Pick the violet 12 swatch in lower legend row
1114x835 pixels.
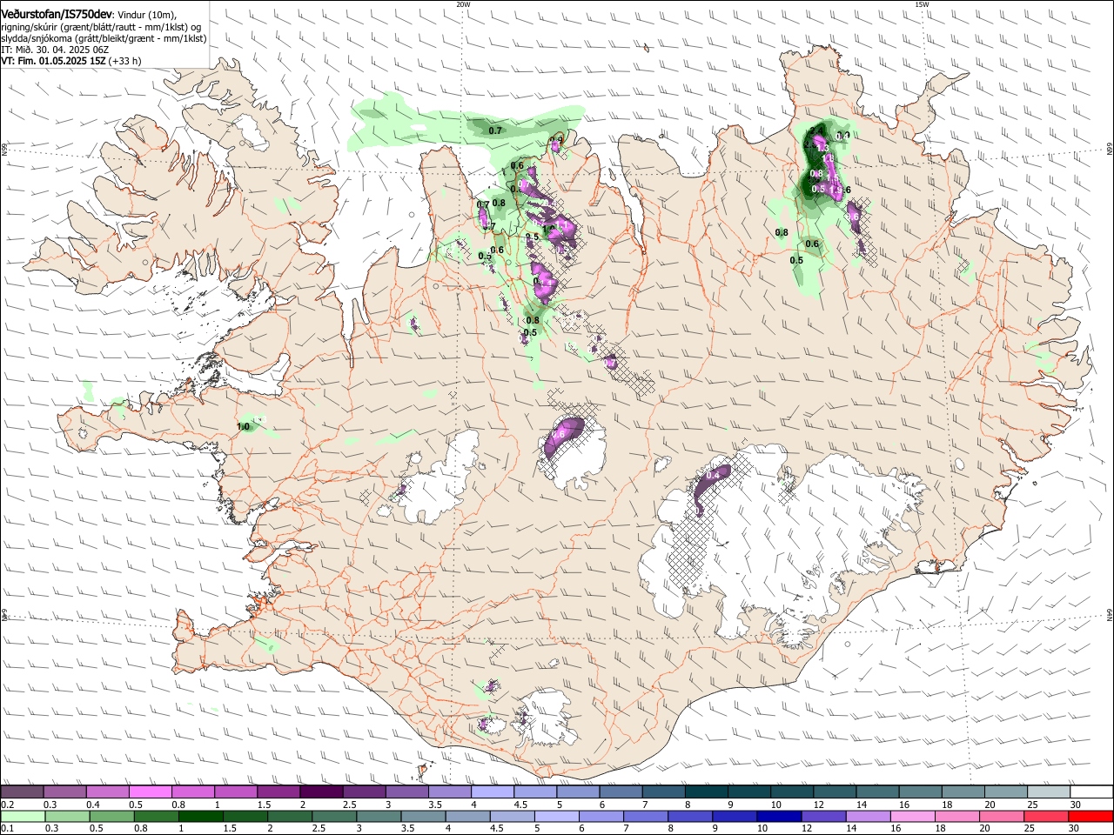pos(824,816)
